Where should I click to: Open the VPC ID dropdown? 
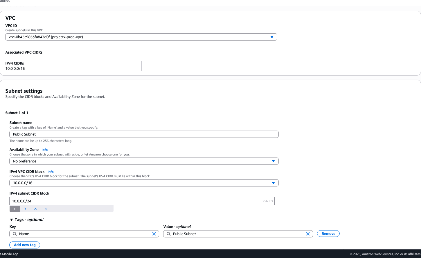(x=141, y=37)
